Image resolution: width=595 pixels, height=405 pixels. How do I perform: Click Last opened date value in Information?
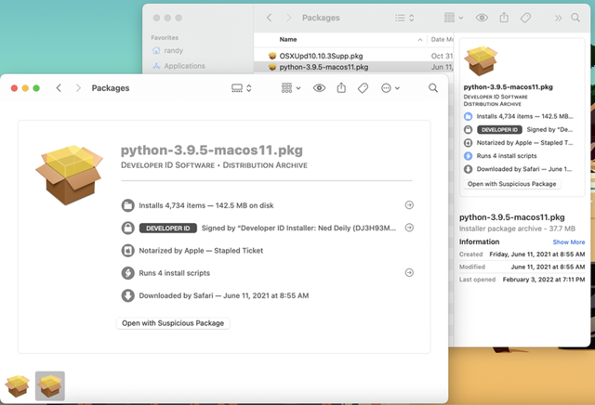tap(543, 280)
